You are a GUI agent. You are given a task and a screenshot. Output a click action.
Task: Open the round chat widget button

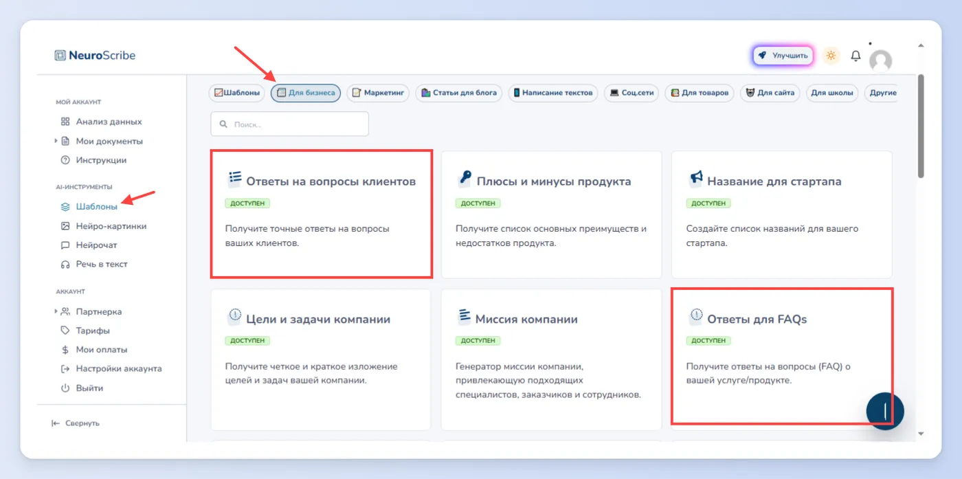(x=885, y=411)
